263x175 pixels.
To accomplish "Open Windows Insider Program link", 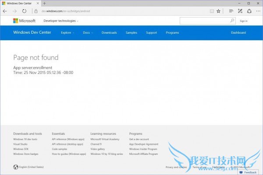I will pos(143,149).
